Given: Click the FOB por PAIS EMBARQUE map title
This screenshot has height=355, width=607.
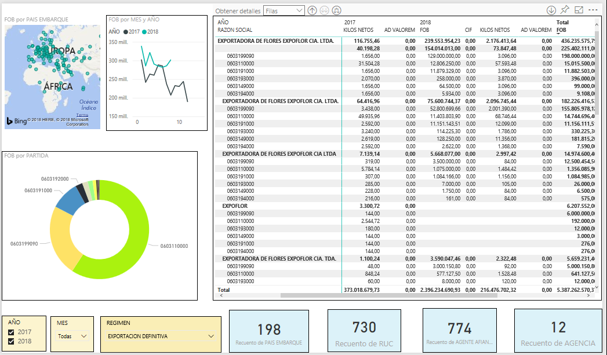Looking at the screenshot, I should [x=36, y=19].
